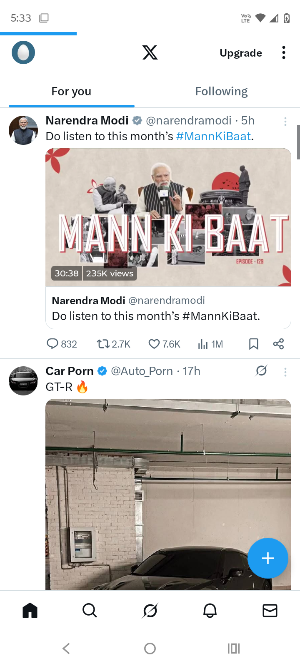The height and width of the screenshot is (666, 300).
Task: Like the Narendra Modi post
Action: click(x=154, y=344)
